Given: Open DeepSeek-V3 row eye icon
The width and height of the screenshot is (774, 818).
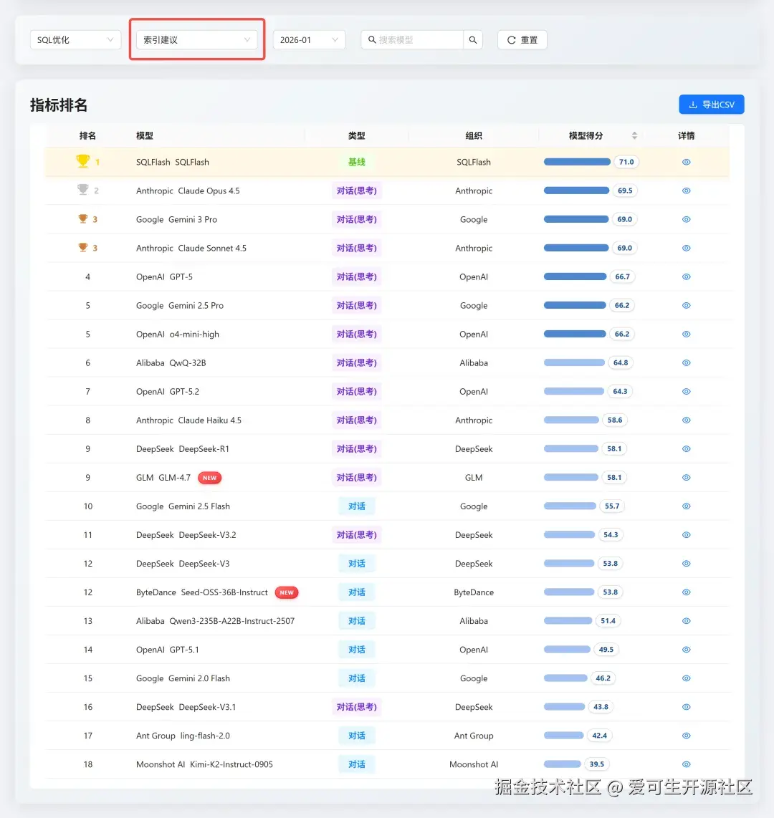Looking at the screenshot, I should pyautogui.click(x=686, y=564).
